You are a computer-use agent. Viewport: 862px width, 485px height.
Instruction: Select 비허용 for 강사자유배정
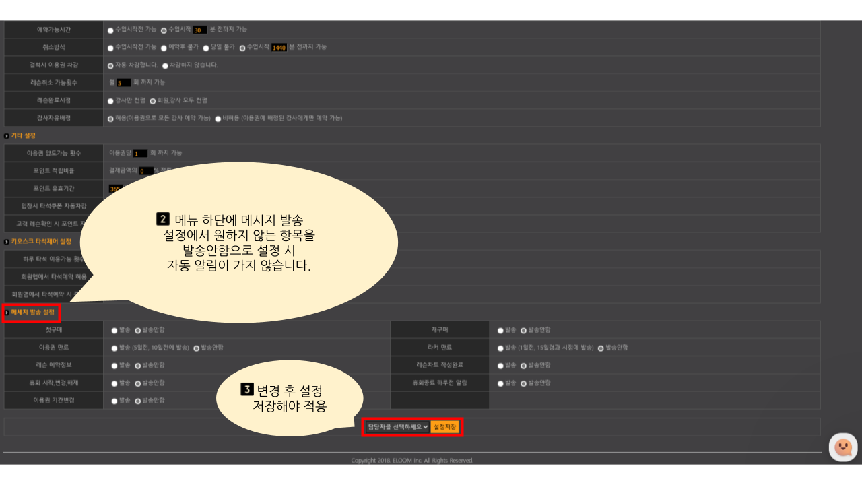(218, 119)
